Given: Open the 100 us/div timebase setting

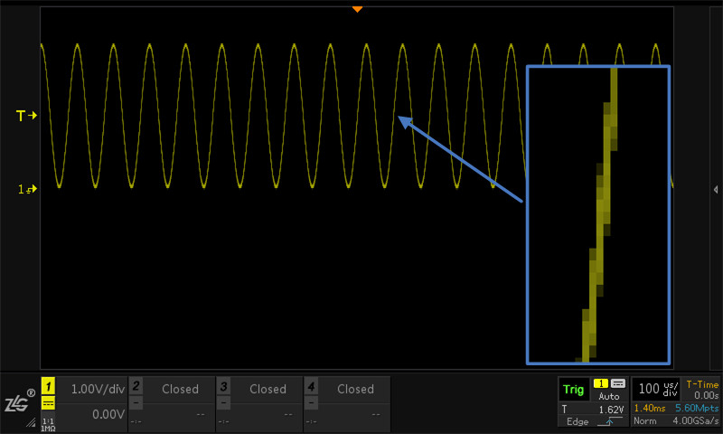Looking at the screenshot, I should point(658,389).
